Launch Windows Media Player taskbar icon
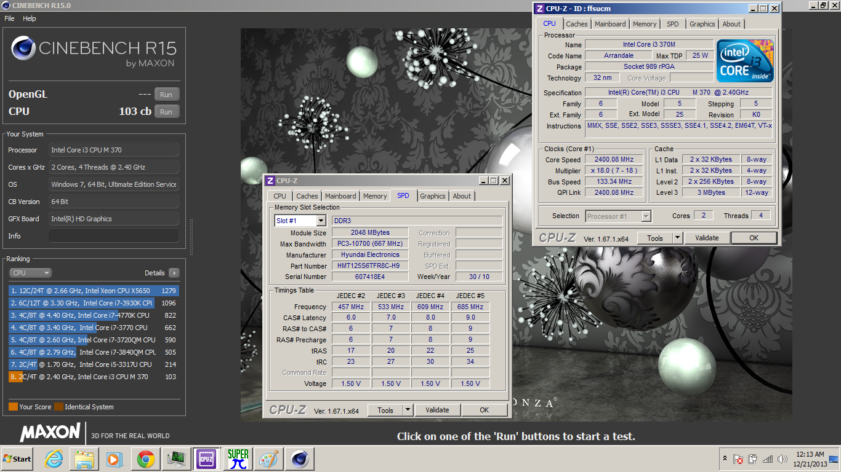Viewport: 841px width, 472px height. (114, 458)
